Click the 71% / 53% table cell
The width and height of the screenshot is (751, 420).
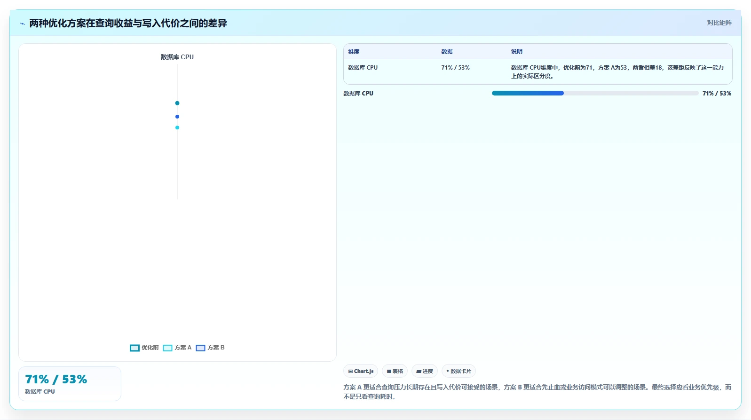455,68
